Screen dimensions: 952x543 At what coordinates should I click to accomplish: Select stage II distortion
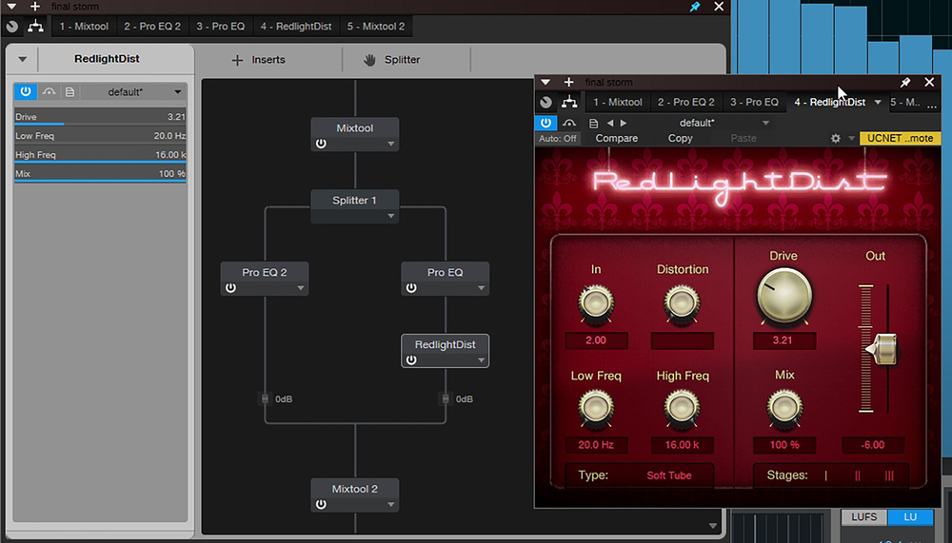858,475
